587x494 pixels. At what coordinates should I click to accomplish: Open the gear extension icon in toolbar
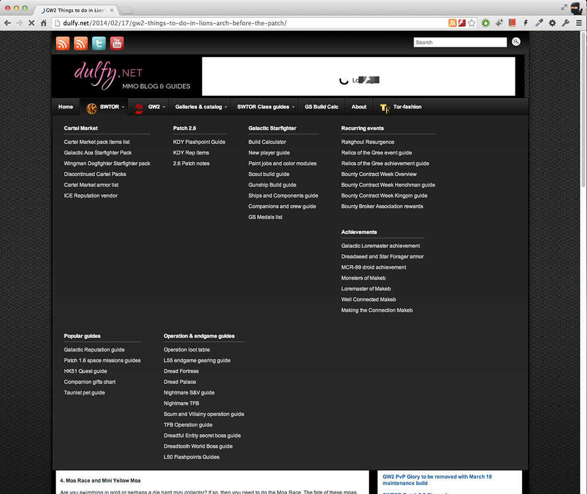tap(552, 23)
